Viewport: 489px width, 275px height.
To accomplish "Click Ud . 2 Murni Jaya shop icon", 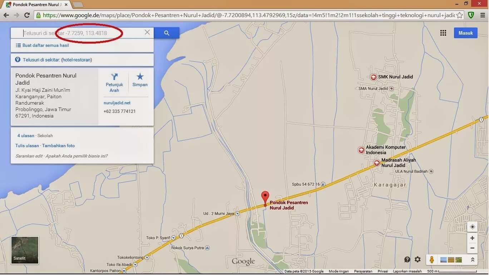I will (x=237, y=214).
